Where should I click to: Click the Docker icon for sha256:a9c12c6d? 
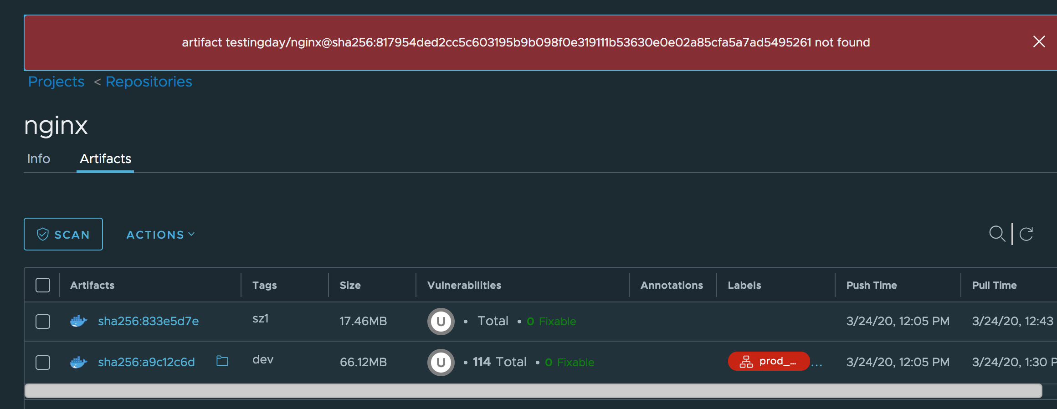79,362
